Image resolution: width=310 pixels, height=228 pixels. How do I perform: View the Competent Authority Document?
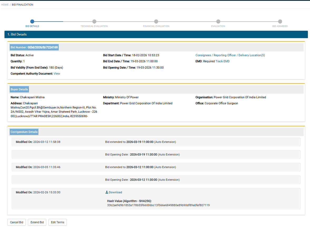pyautogui.click(x=57, y=74)
